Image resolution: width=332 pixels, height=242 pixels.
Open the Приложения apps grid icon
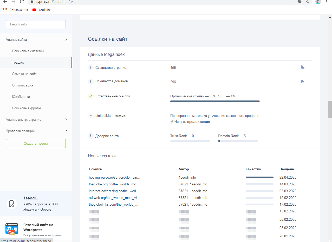tap(5, 10)
